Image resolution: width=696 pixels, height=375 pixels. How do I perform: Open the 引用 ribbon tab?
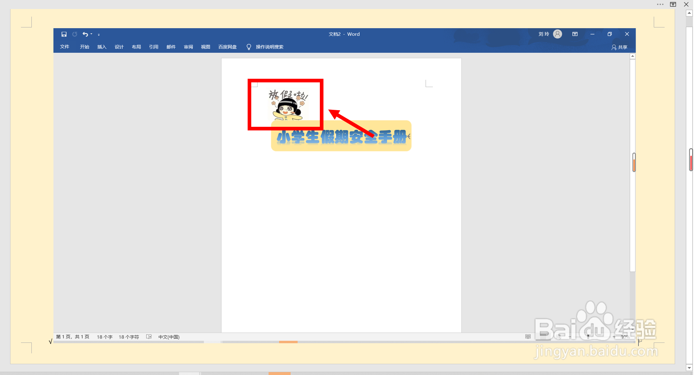point(154,47)
